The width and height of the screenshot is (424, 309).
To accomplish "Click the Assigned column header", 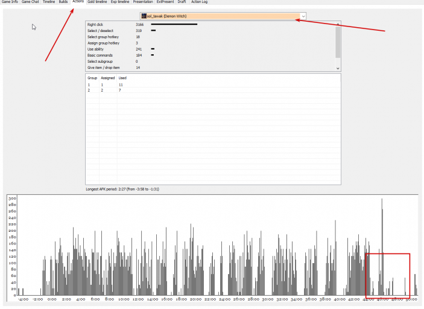I will coord(108,78).
